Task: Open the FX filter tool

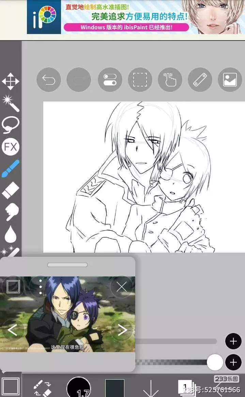Action: [x=11, y=147]
